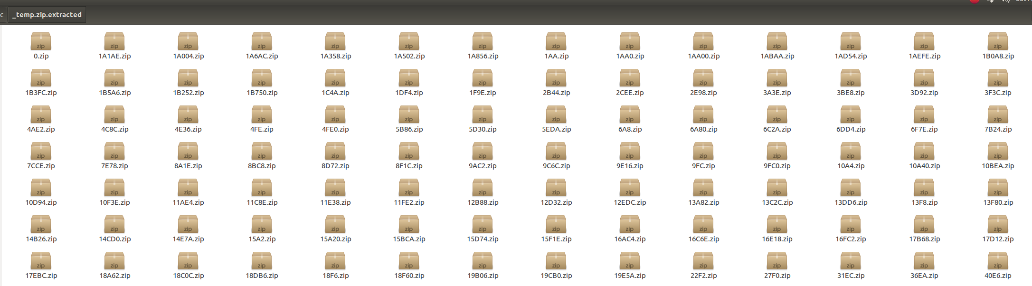Click the 1A502.zip archive icon
The height and width of the screenshot is (286, 1032).
click(x=409, y=41)
